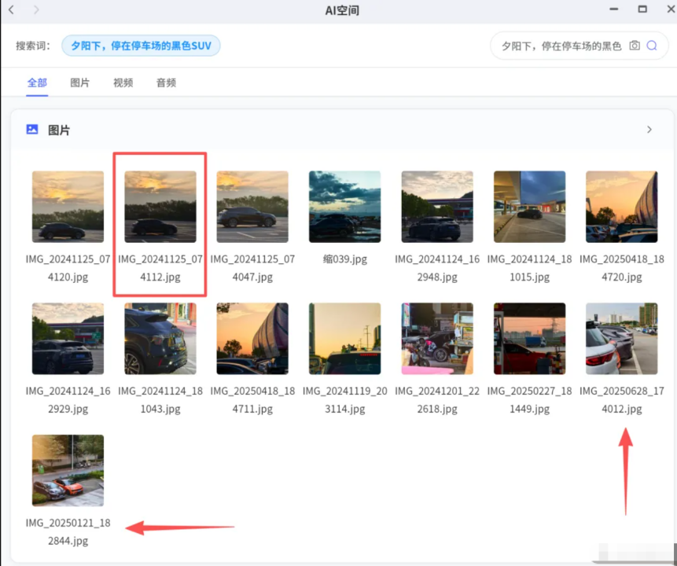Expand the pictures section chevron
Image resolution: width=677 pixels, height=566 pixels.
click(649, 130)
